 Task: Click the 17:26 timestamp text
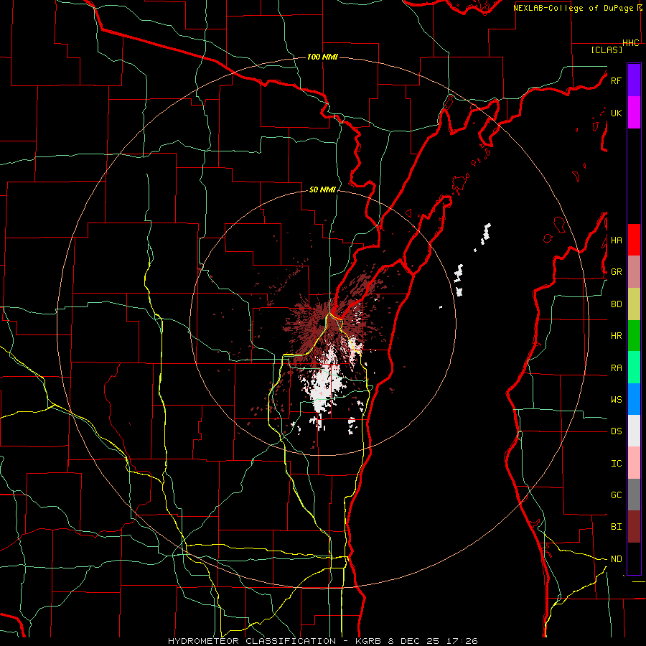pyautogui.click(x=461, y=641)
